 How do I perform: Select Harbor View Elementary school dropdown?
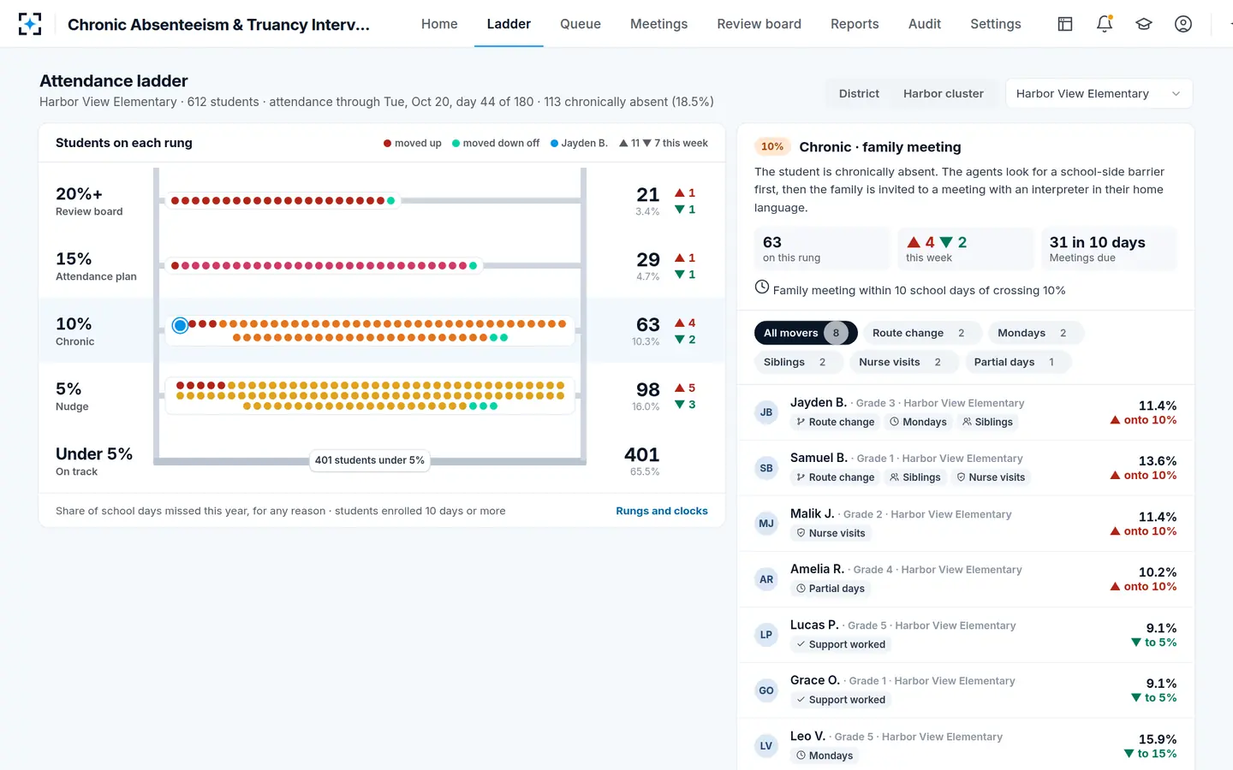click(x=1099, y=94)
